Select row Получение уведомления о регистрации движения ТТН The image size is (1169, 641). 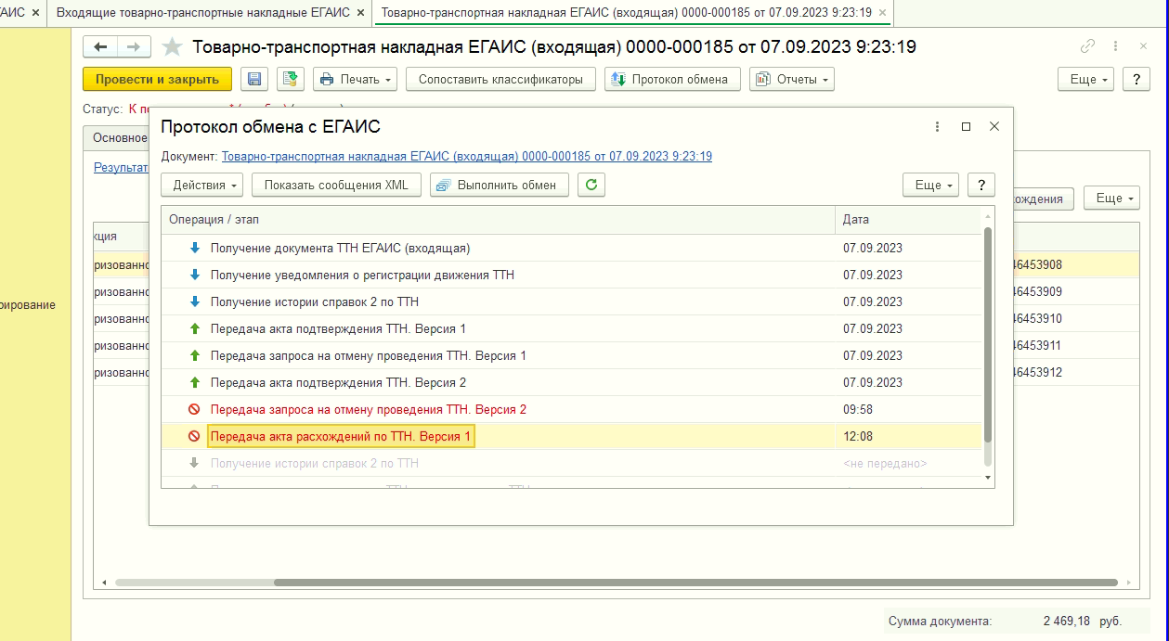tap(572, 275)
